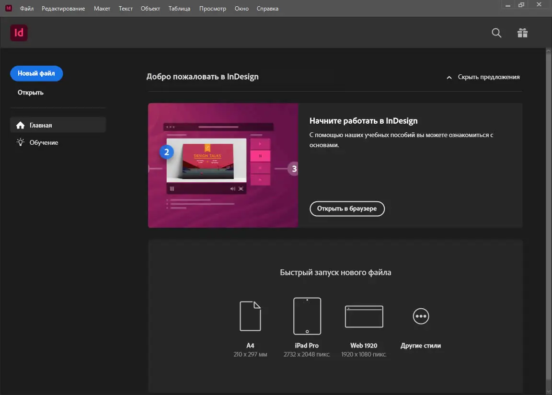The height and width of the screenshot is (395, 552).
Task: Open the What's New gift icon
Action: (x=522, y=33)
